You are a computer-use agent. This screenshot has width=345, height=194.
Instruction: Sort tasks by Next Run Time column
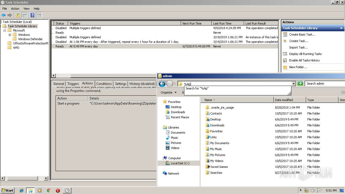point(196,23)
